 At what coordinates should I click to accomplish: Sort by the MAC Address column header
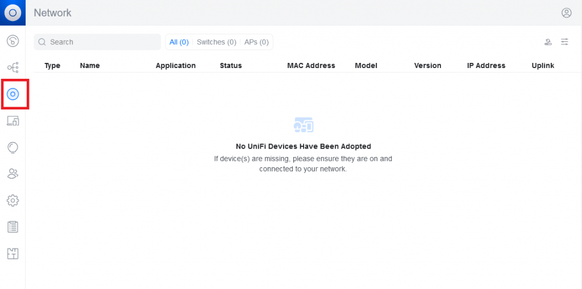click(x=311, y=66)
